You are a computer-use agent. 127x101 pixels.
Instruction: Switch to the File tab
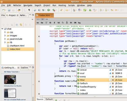tap(3, 15)
